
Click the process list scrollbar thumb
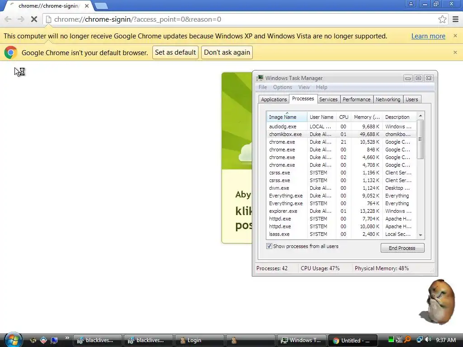[420, 139]
